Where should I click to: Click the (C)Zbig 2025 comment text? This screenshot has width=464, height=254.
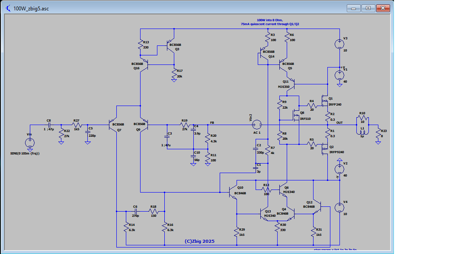coord(199,241)
